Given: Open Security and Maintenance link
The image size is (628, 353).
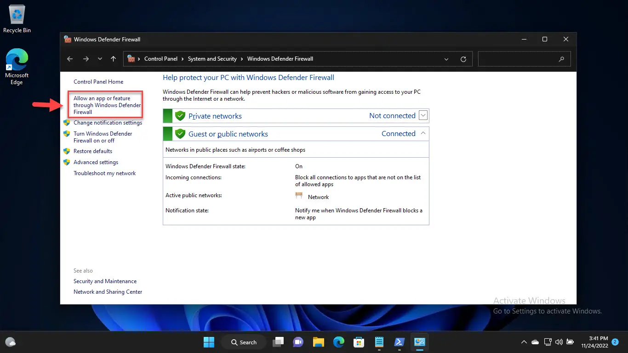Looking at the screenshot, I should (x=105, y=281).
